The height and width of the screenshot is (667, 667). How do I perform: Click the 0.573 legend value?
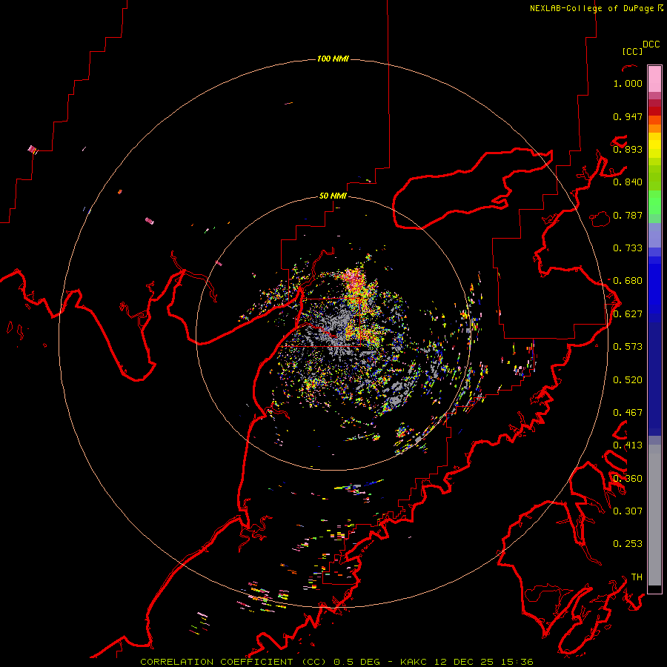point(628,347)
